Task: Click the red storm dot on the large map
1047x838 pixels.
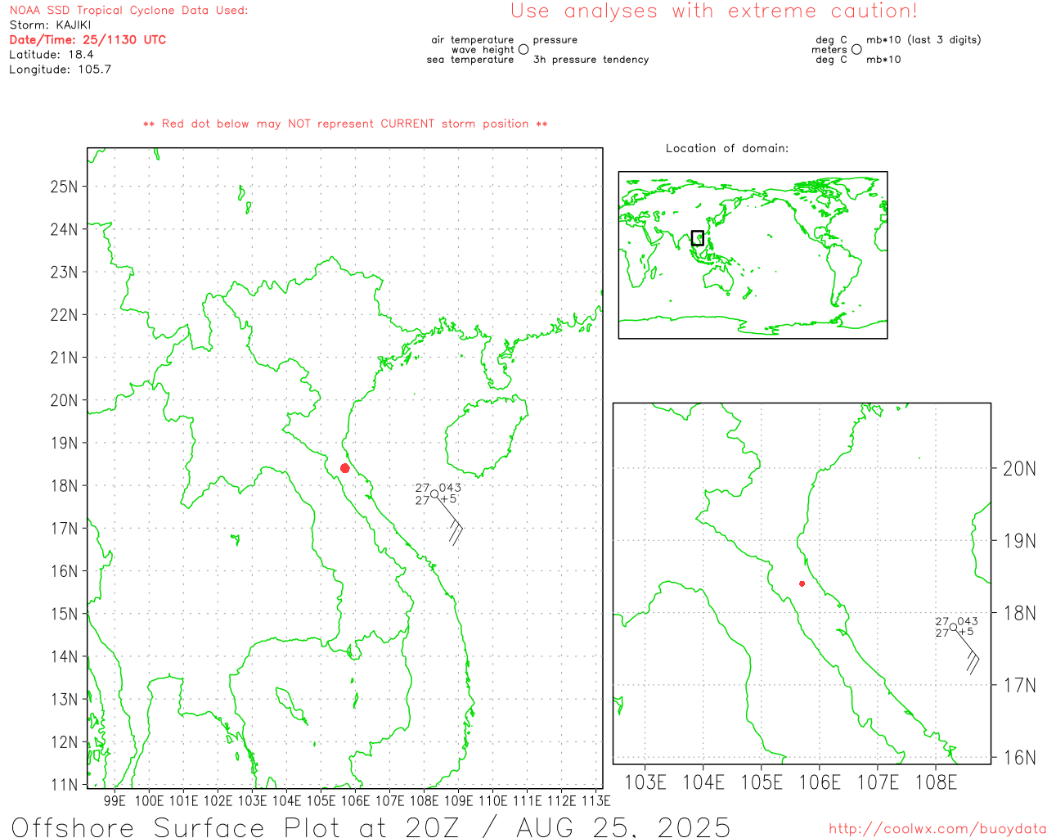Action: [345, 468]
